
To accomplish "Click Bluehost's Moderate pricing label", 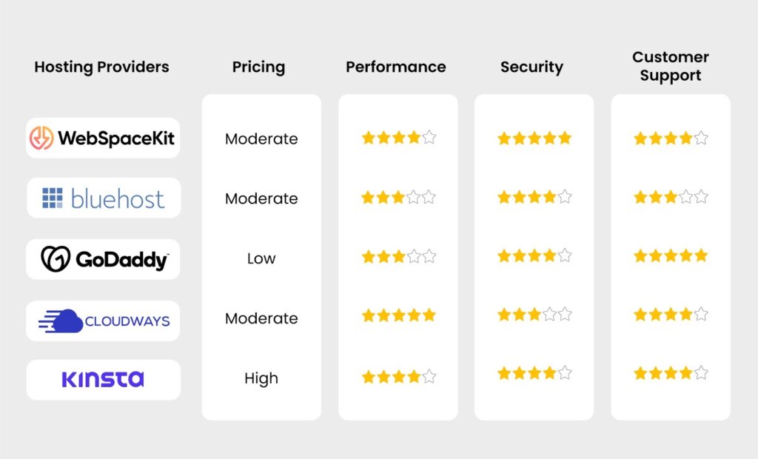I will (x=261, y=199).
